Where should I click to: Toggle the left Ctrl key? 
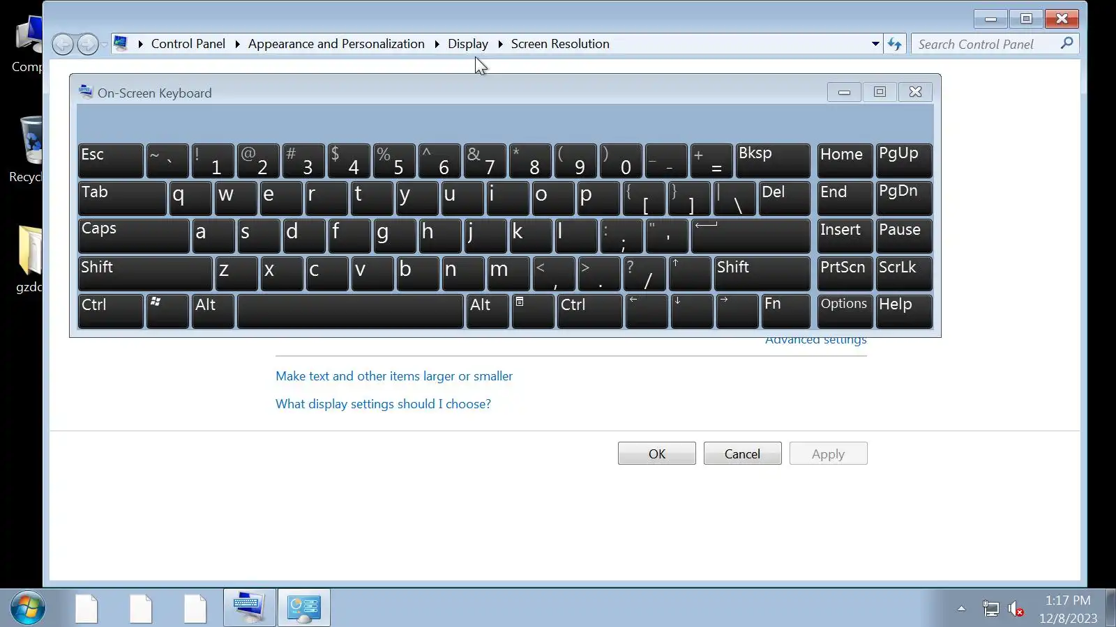click(x=111, y=311)
